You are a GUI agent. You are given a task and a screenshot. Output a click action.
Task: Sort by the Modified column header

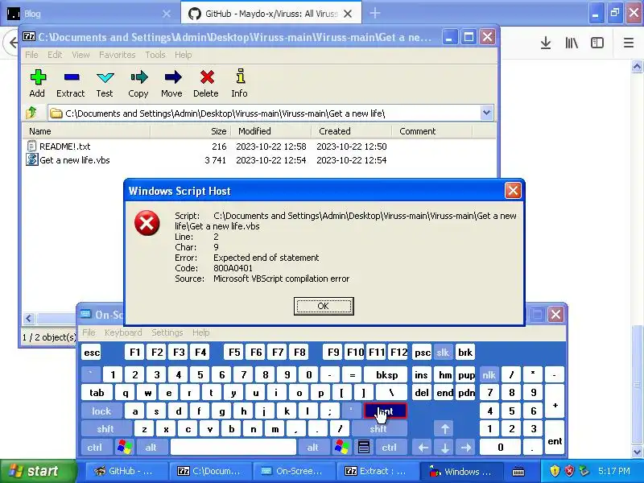(x=270, y=131)
